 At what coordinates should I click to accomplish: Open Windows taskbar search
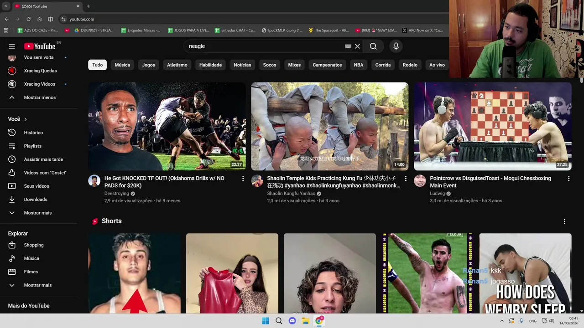pyautogui.click(x=279, y=321)
